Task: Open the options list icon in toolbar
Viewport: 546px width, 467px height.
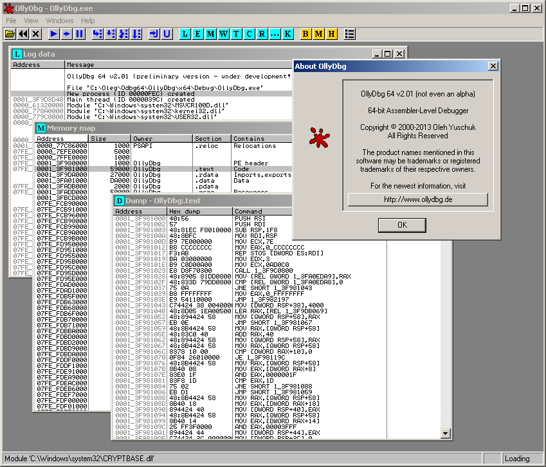Action: pyautogui.click(x=350, y=33)
